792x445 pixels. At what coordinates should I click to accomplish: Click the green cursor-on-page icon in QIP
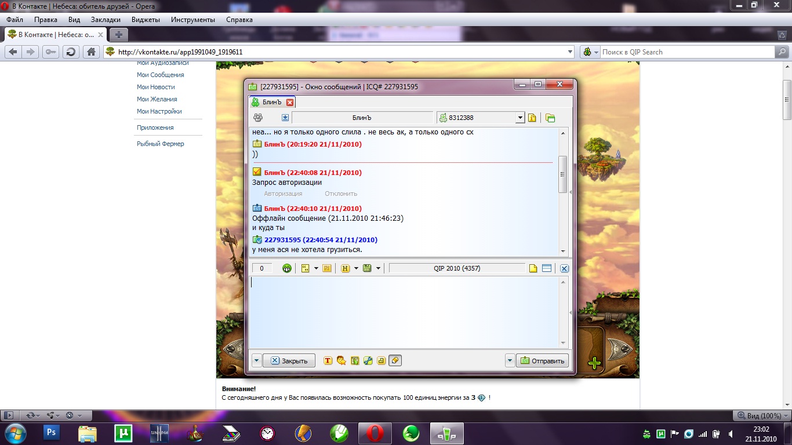point(355,360)
